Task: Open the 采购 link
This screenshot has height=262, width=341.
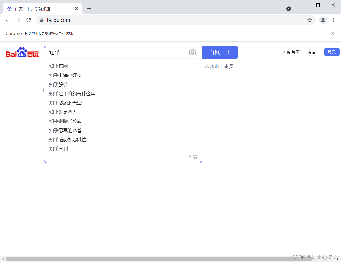Action: tap(212, 66)
